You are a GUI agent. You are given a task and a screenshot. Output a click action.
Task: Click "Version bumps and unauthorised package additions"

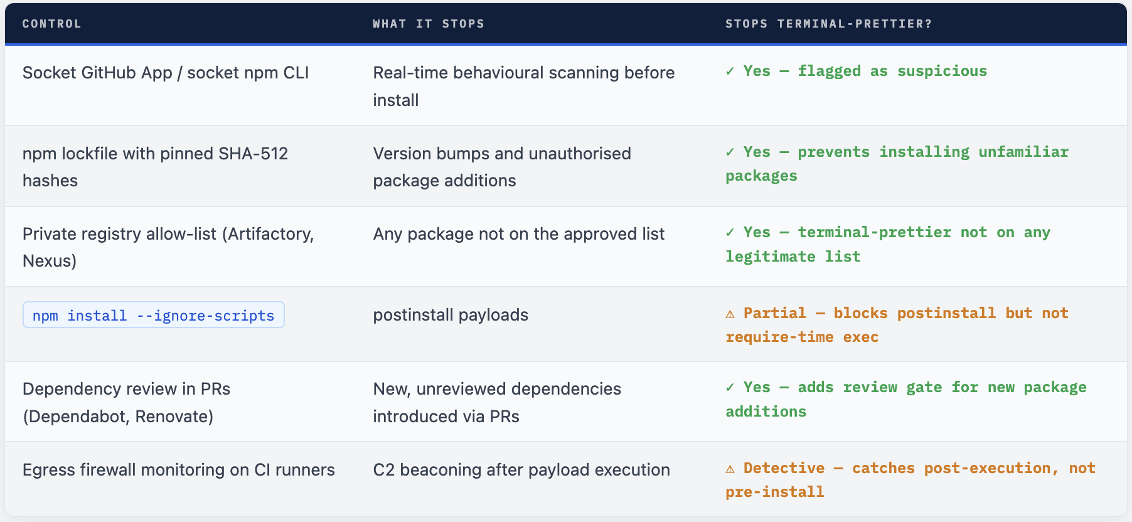[502, 167]
